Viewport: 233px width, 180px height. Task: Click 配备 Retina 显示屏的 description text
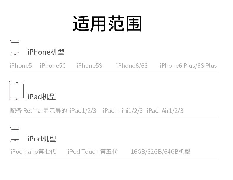(38, 111)
